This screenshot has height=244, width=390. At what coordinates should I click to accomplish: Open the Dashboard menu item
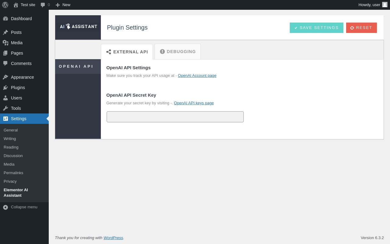point(24,19)
